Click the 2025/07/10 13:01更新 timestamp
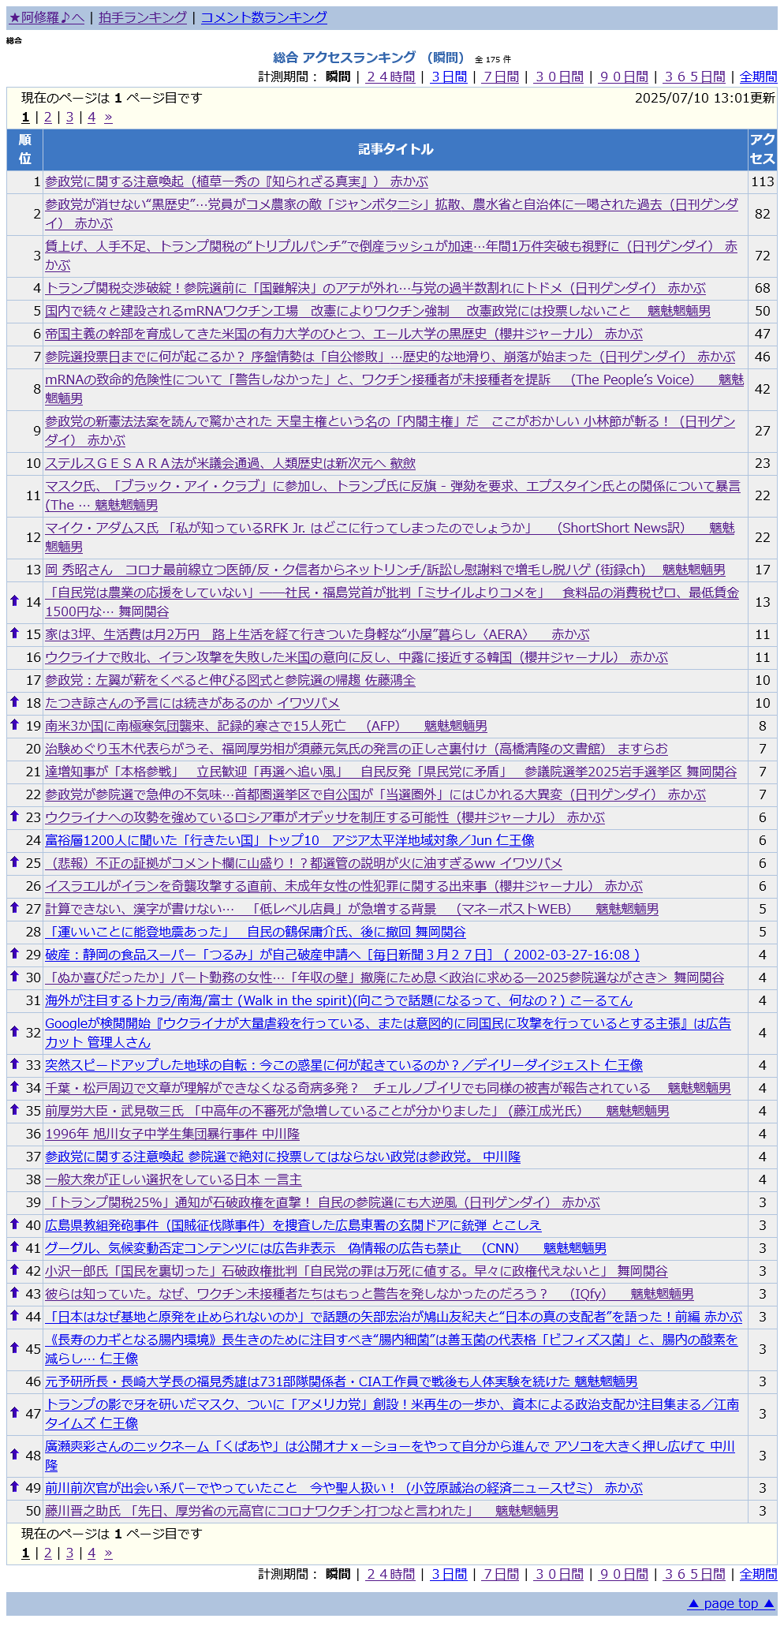The width and height of the screenshot is (784, 1641). tap(705, 98)
